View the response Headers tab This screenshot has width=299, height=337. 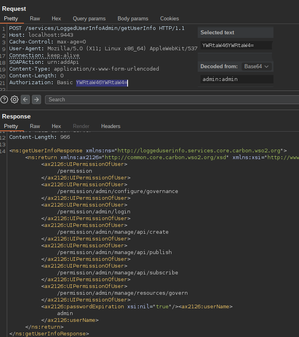(x=110, y=126)
